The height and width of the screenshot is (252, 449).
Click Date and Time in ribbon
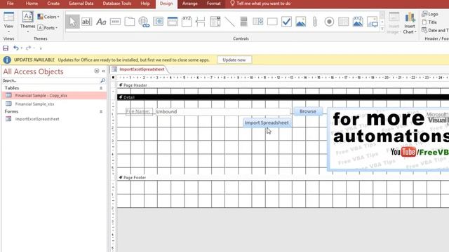(435, 30)
